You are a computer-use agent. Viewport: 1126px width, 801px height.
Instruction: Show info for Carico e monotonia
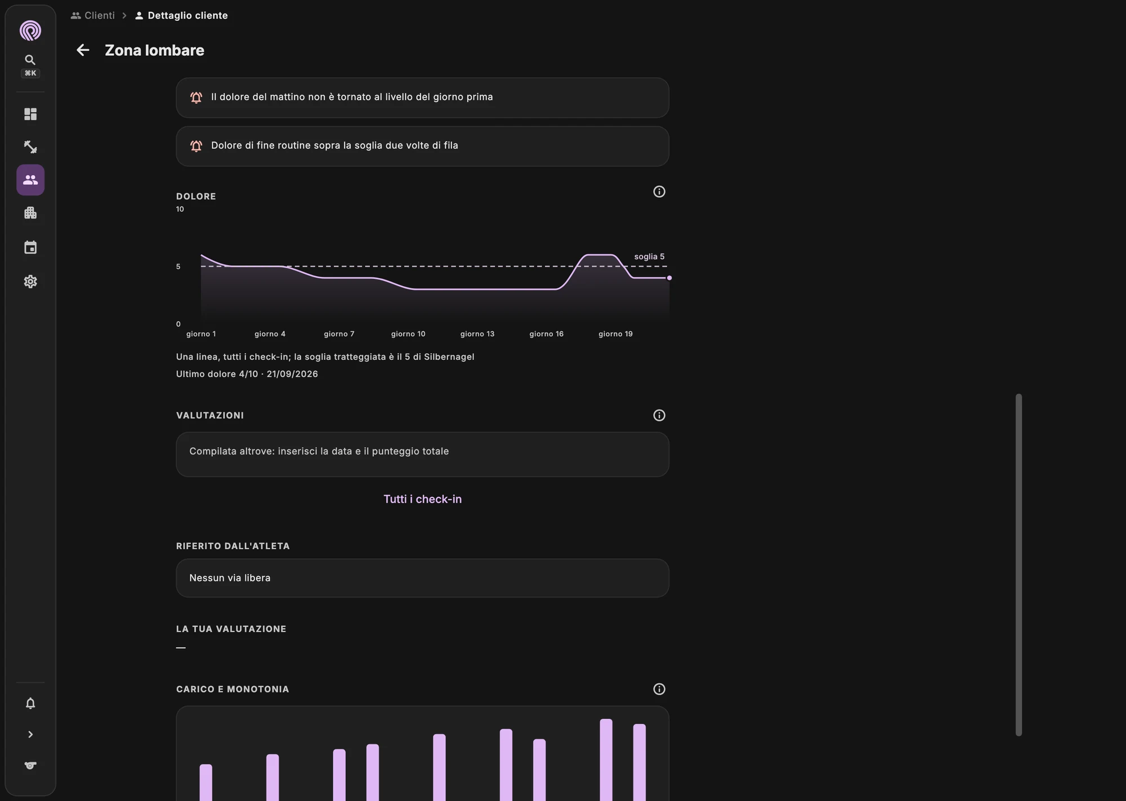(659, 689)
